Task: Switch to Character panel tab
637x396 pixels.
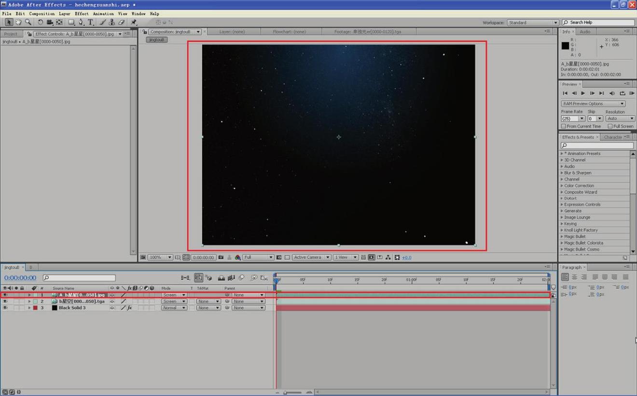Action: (613, 137)
